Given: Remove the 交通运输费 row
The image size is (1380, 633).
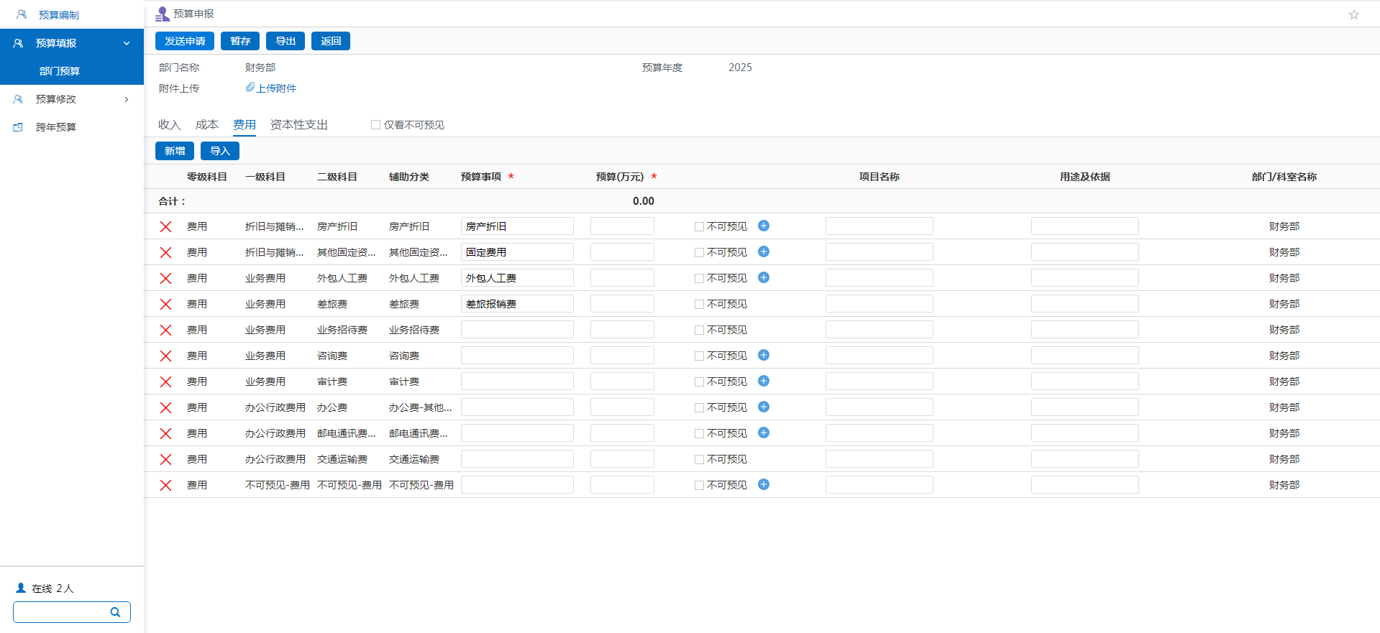Looking at the screenshot, I should tap(165, 459).
